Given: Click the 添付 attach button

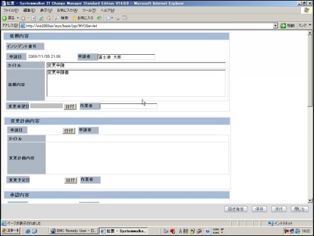Looking at the screenshot, I should point(279,209).
